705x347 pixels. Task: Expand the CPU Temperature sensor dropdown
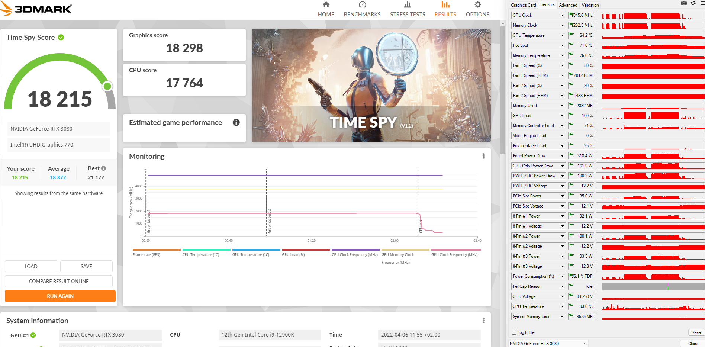pos(562,306)
